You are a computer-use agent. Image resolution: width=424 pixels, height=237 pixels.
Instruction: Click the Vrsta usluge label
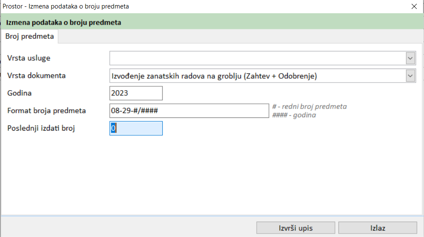[32, 58]
